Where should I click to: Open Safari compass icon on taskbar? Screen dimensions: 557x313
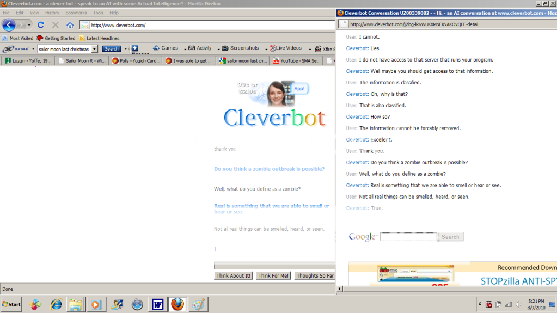click(x=137, y=304)
